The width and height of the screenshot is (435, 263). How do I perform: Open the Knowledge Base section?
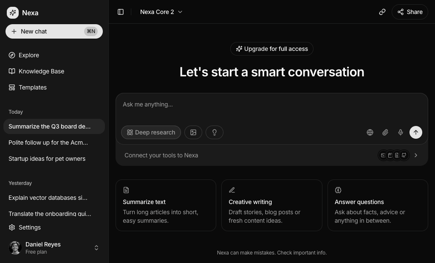(54, 71)
